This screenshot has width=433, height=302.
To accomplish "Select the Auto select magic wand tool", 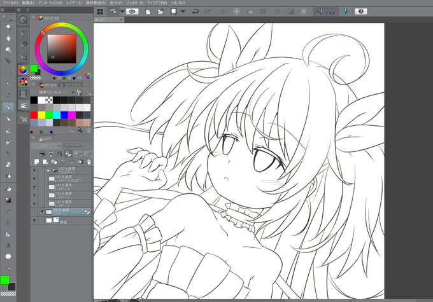I will (x=8, y=83).
